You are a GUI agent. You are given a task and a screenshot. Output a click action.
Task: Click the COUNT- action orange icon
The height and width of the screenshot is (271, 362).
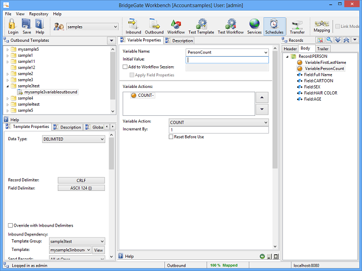pyautogui.click(x=134, y=95)
